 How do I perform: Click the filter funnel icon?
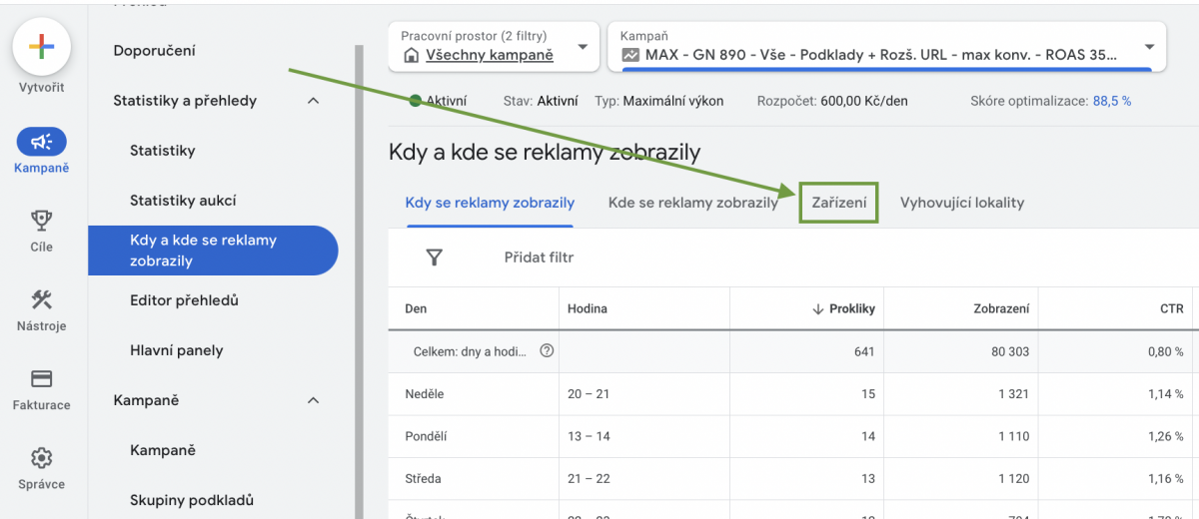pyautogui.click(x=434, y=258)
